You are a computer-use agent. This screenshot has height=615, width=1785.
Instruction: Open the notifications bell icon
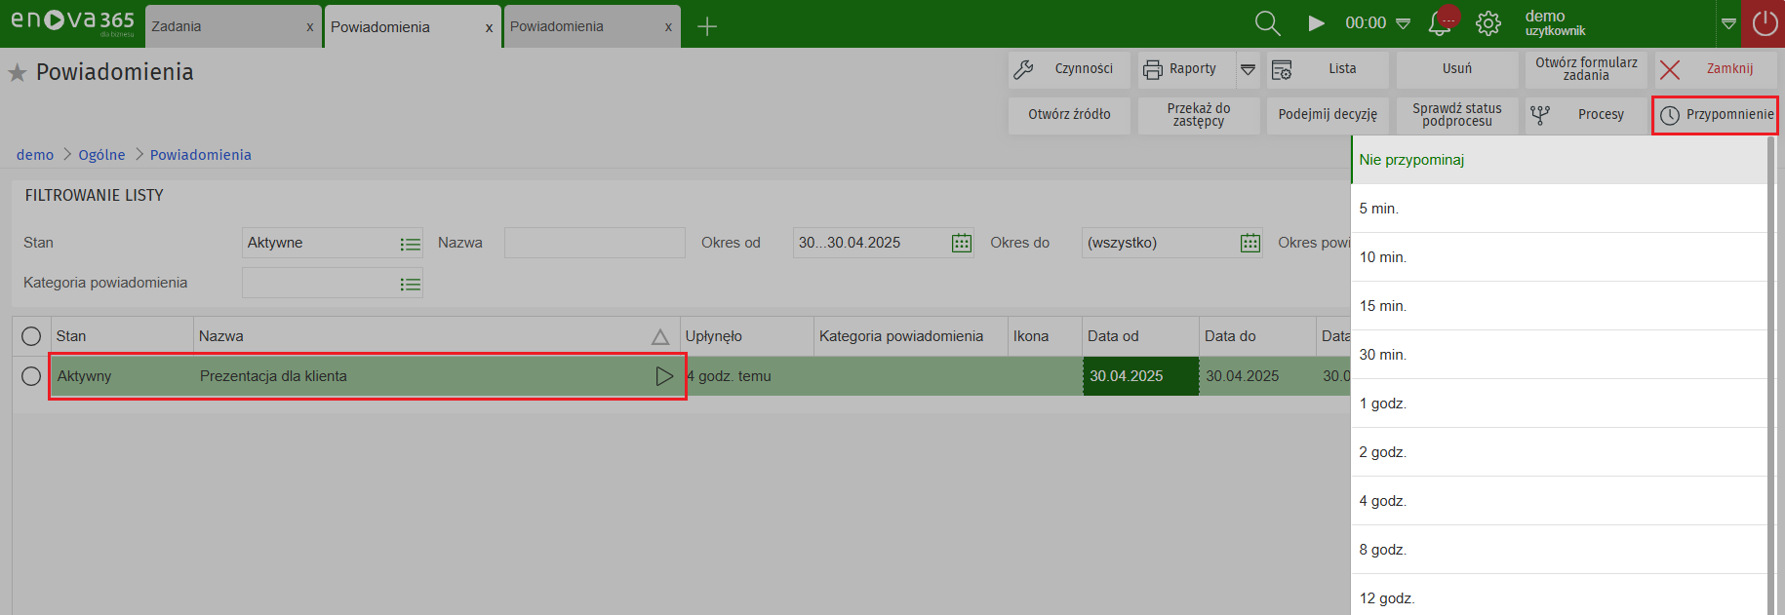pyautogui.click(x=1440, y=23)
